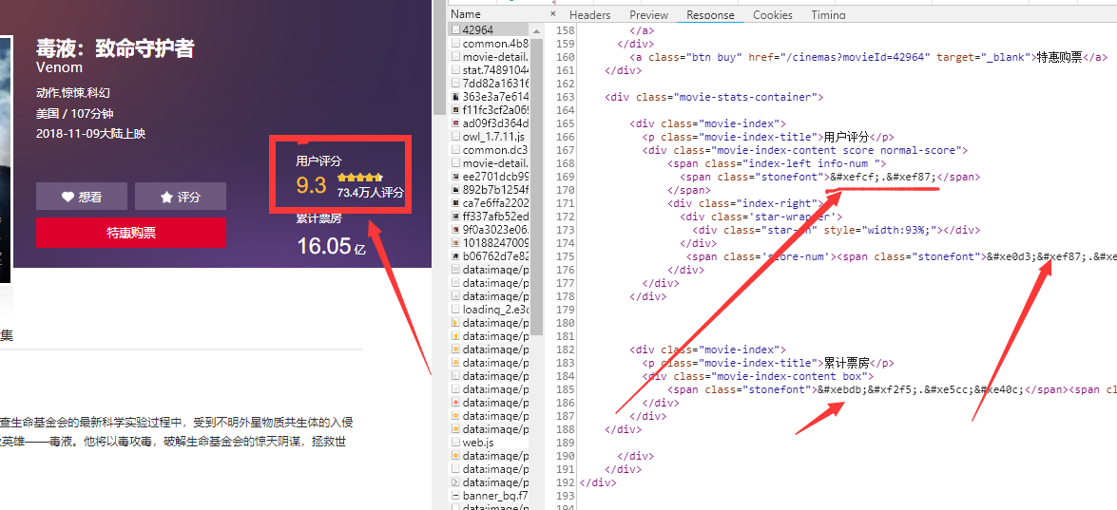The height and width of the screenshot is (510, 1117).
Task: Click the script icon next to owl_1.7.11.js
Action: tap(456, 136)
